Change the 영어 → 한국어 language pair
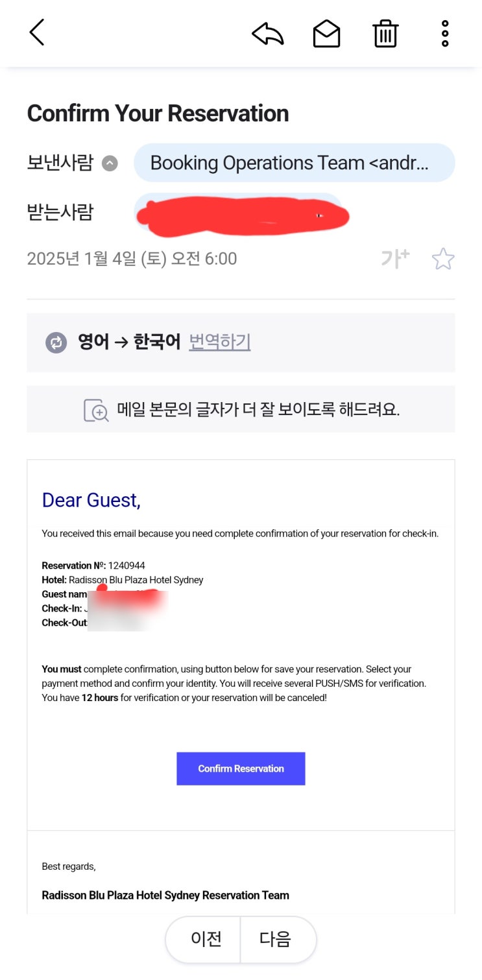The image size is (482, 980). pos(128,342)
